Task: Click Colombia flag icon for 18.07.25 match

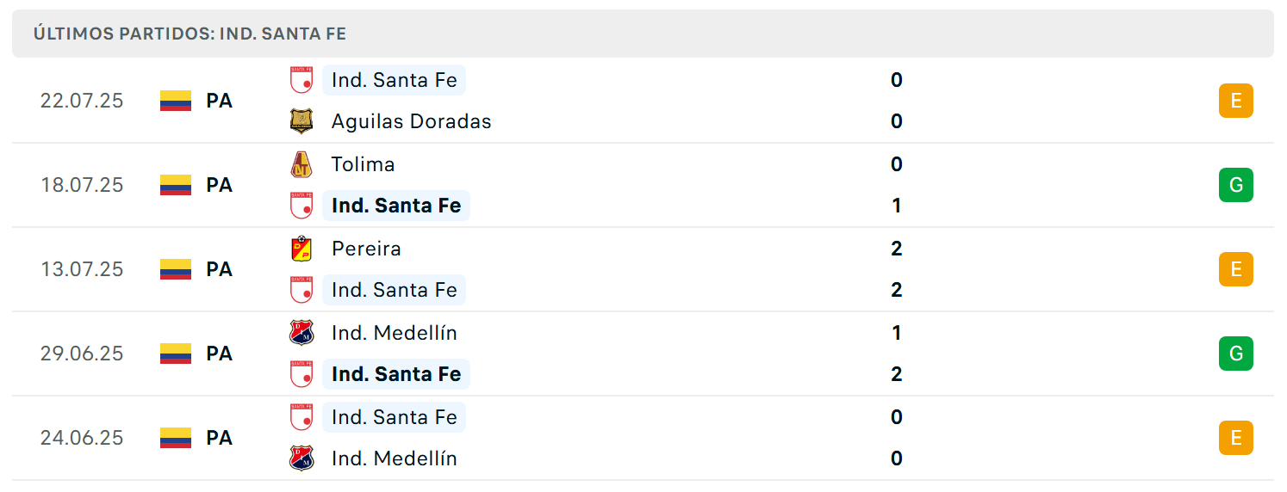Action: point(176,185)
